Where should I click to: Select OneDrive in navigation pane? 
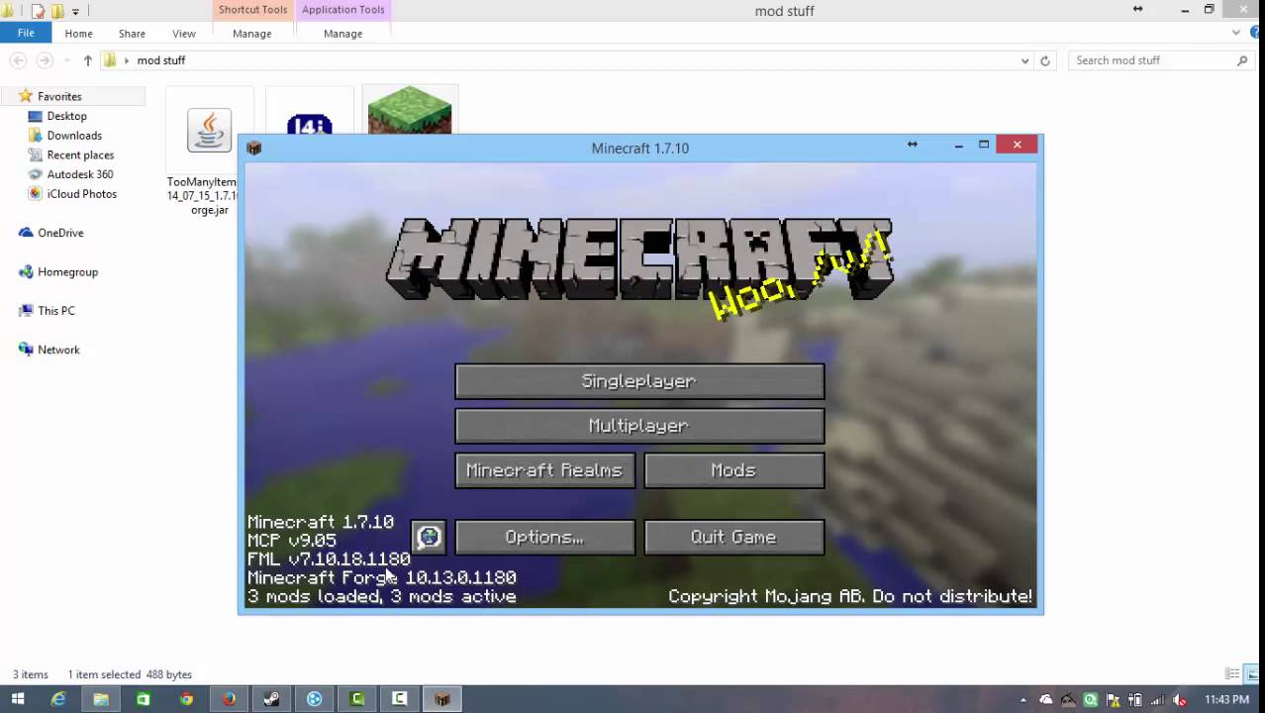pos(60,233)
